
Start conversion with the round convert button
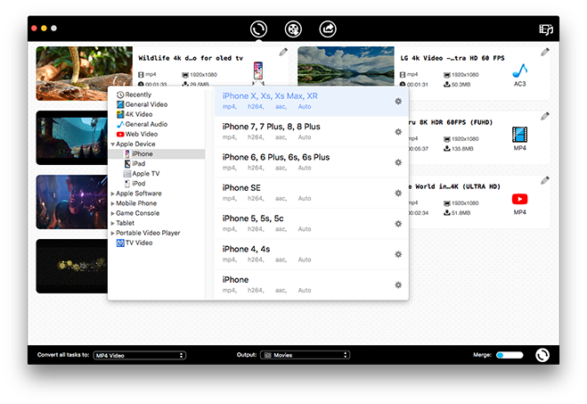click(x=542, y=355)
